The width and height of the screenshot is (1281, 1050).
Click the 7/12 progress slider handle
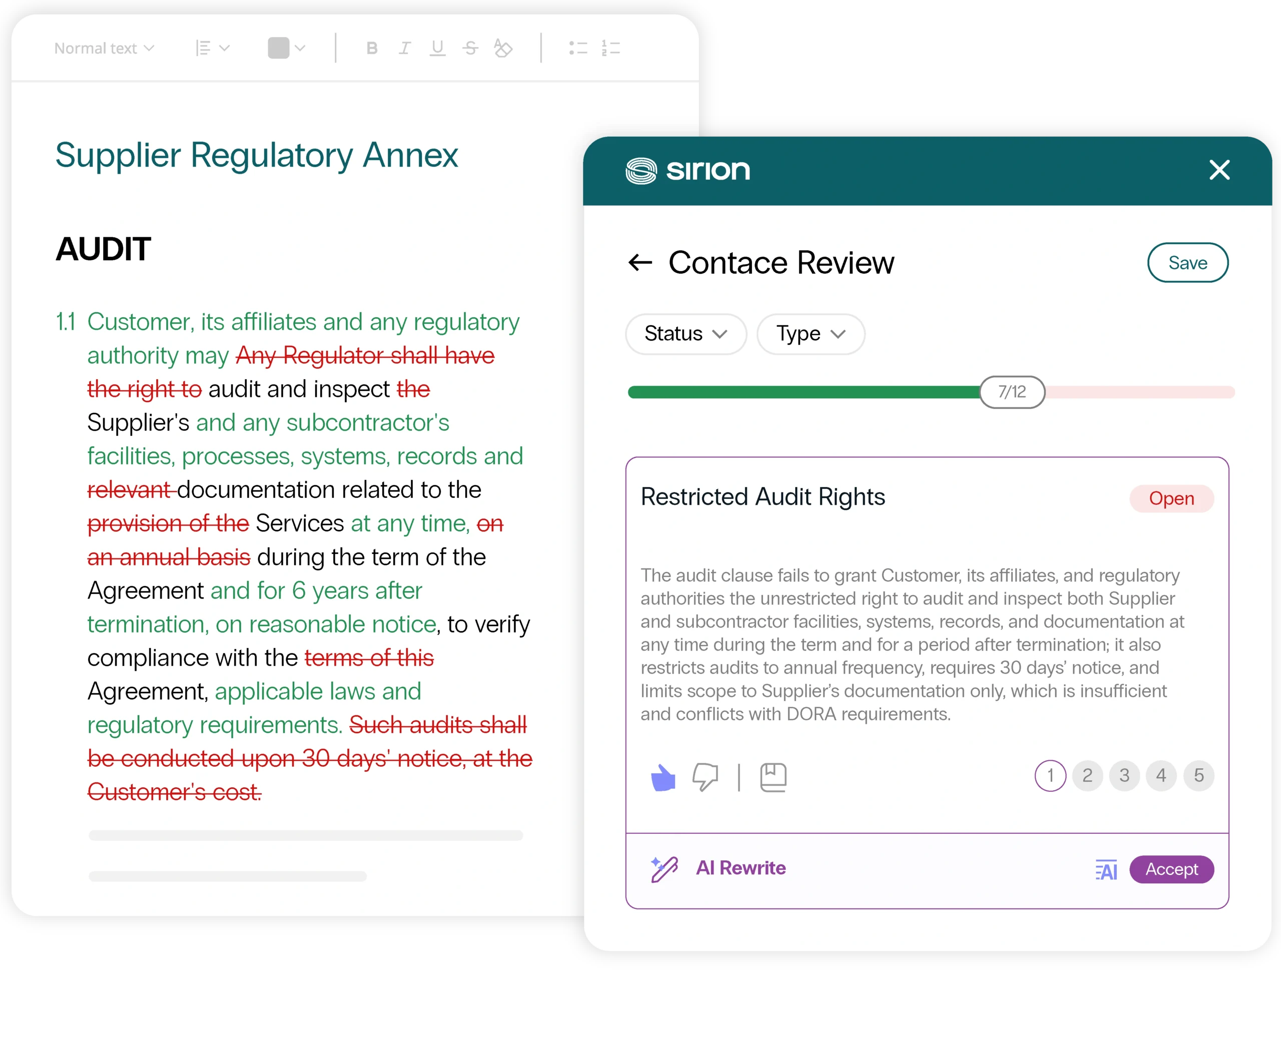point(1012,392)
